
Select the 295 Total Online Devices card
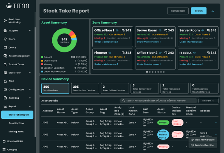[x=85, y=88]
